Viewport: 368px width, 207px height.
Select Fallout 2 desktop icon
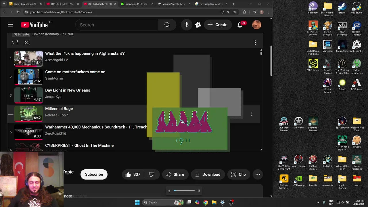327,161
